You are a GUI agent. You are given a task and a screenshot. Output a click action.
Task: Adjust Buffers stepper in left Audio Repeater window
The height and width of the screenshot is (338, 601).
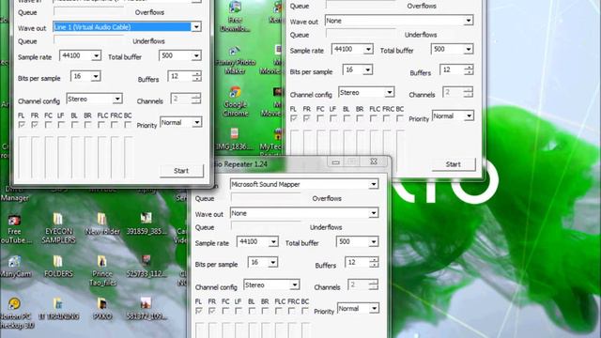(196, 76)
